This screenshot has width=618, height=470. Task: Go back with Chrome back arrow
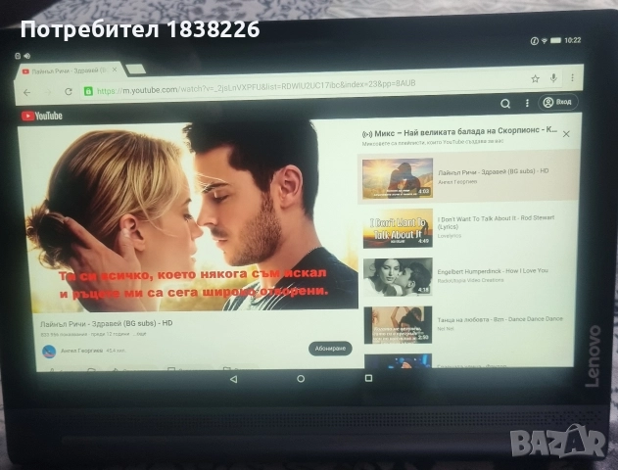click(26, 93)
